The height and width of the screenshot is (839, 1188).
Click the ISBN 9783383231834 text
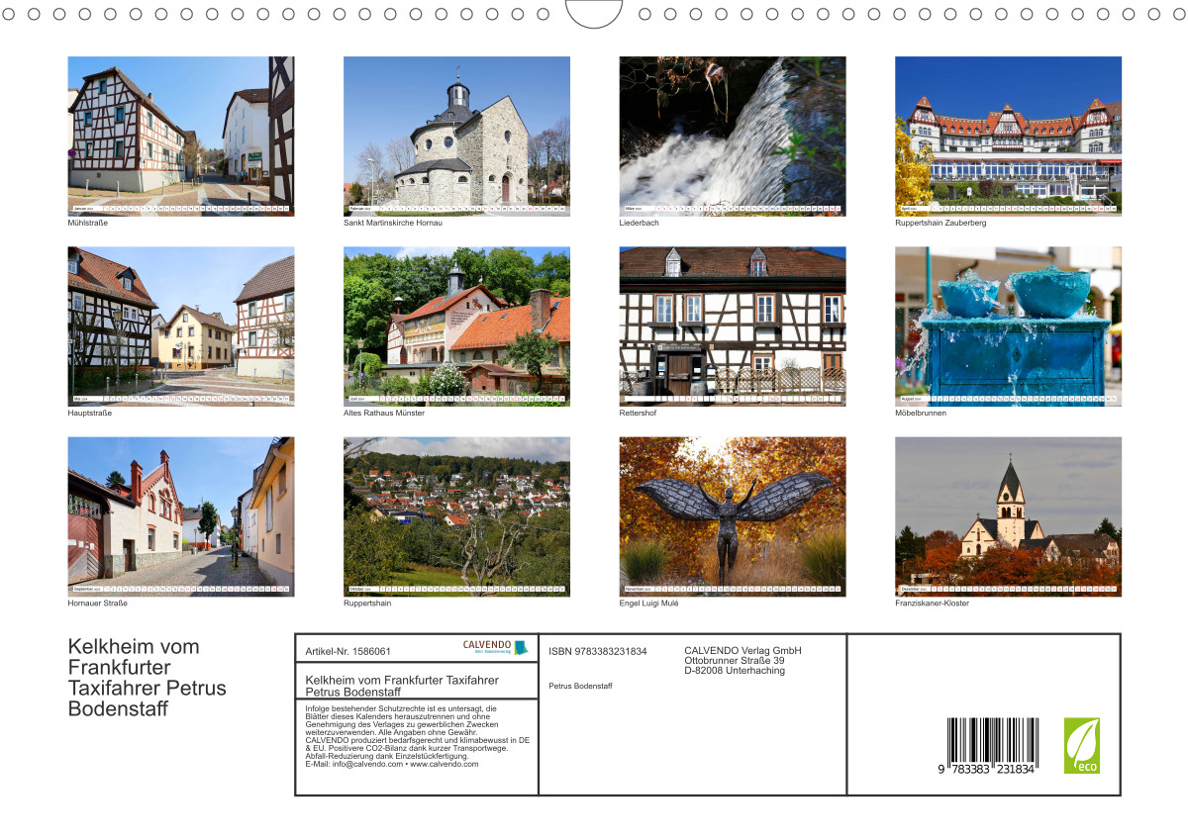pyautogui.click(x=597, y=651)
